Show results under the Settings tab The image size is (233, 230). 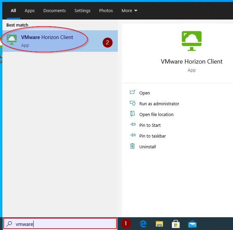[82, 10]
